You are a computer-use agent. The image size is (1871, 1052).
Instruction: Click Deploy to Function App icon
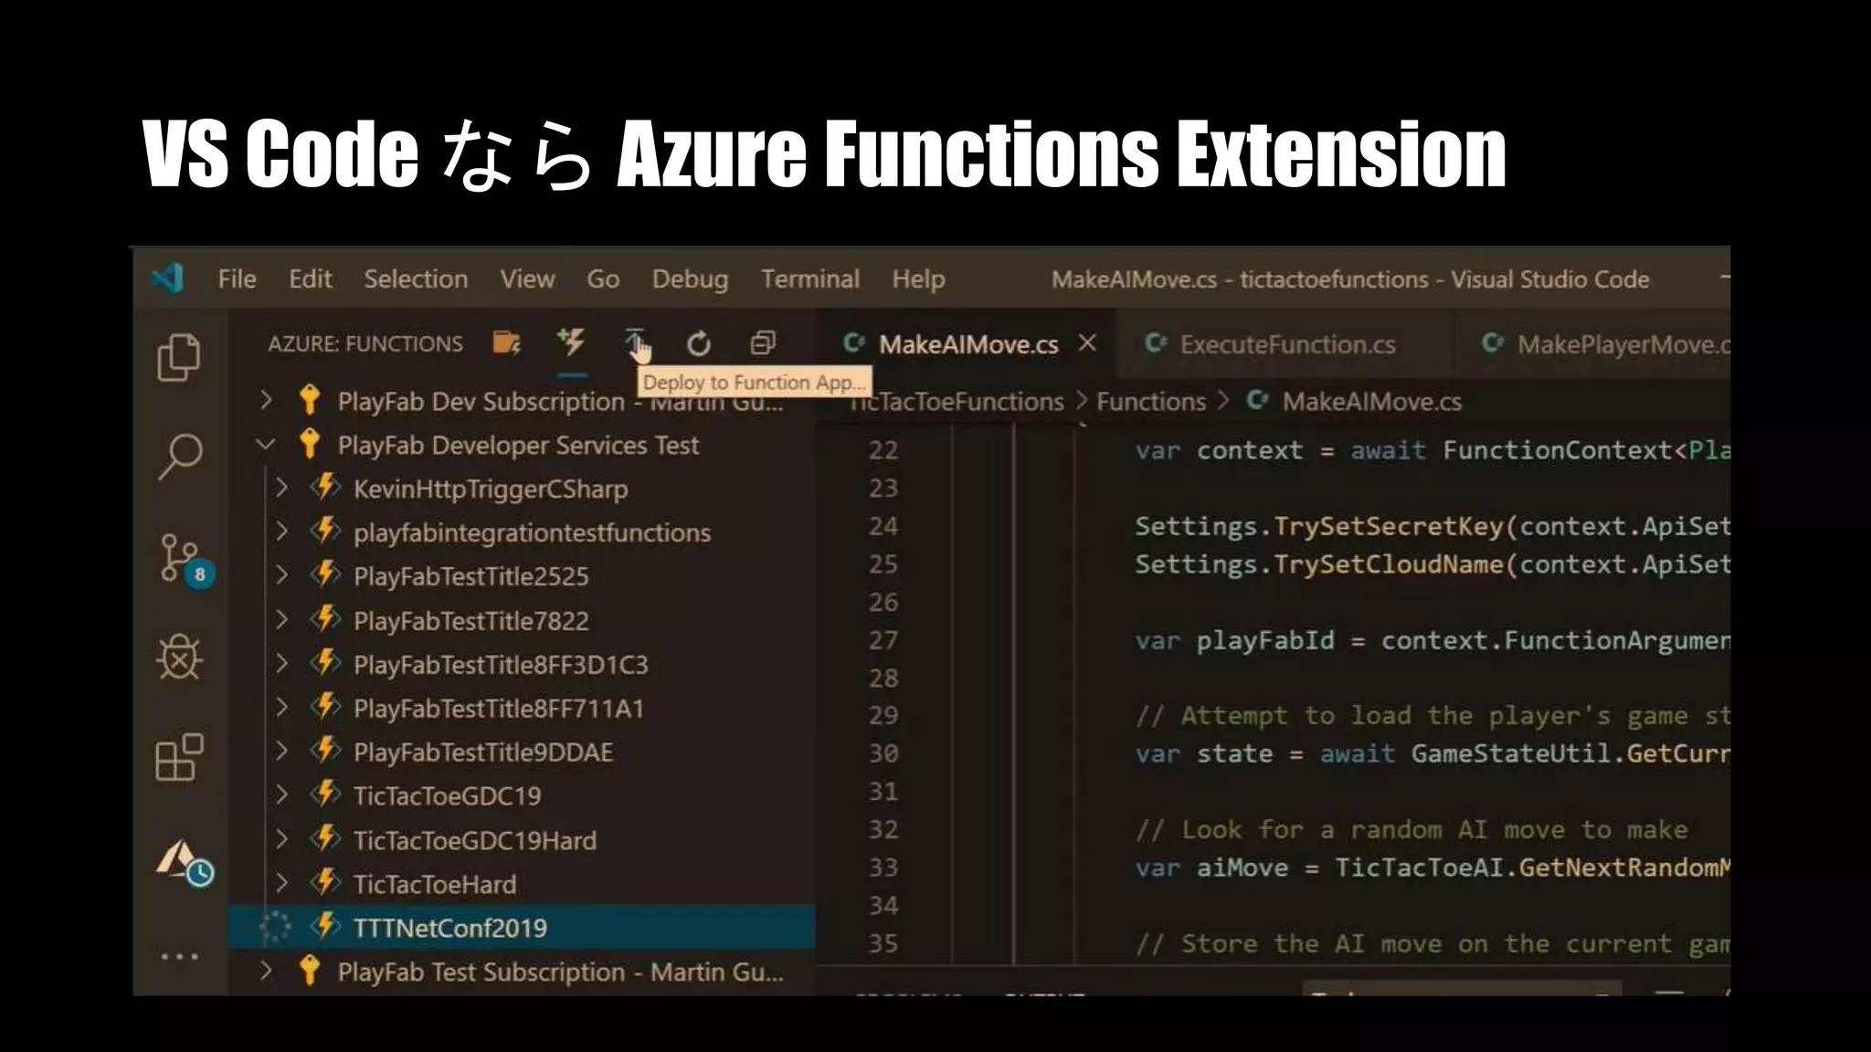pyautogui.click(x=636, y=343)
